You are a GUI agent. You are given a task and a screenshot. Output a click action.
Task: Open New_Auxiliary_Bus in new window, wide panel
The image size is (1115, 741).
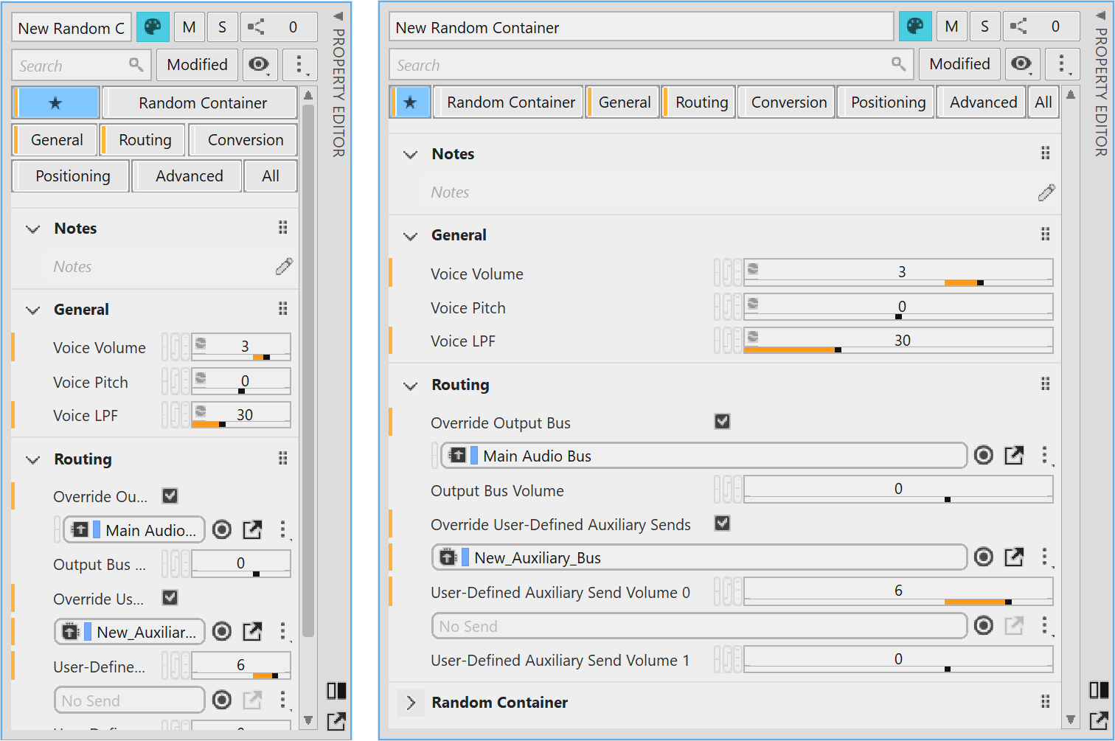pyautogui.click(x=1015, y=557)
